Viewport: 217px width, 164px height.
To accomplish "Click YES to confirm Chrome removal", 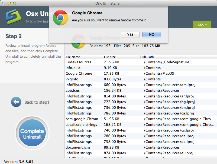I will tap(130, 34).
